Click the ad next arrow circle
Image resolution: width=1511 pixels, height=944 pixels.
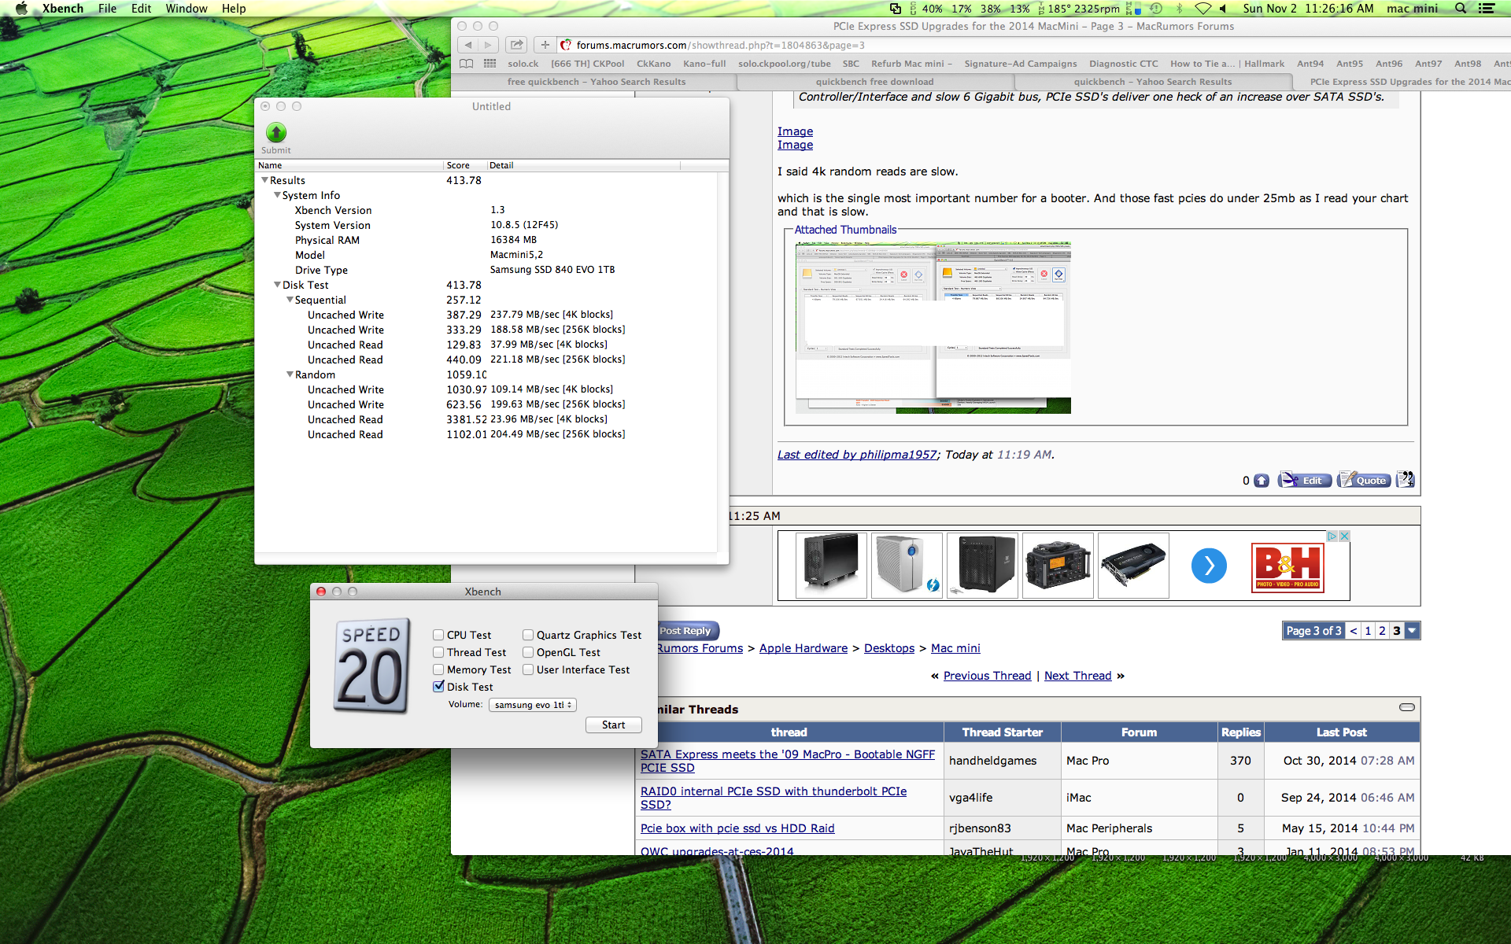pos(1209,566)
